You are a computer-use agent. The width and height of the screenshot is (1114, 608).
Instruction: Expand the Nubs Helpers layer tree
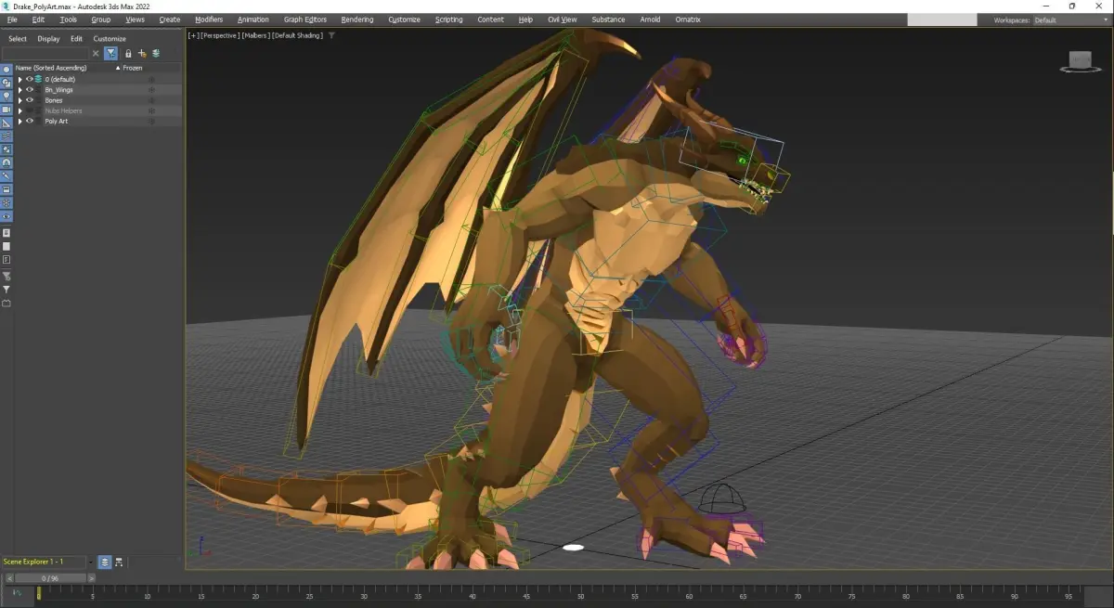click(x=19, y=110)
